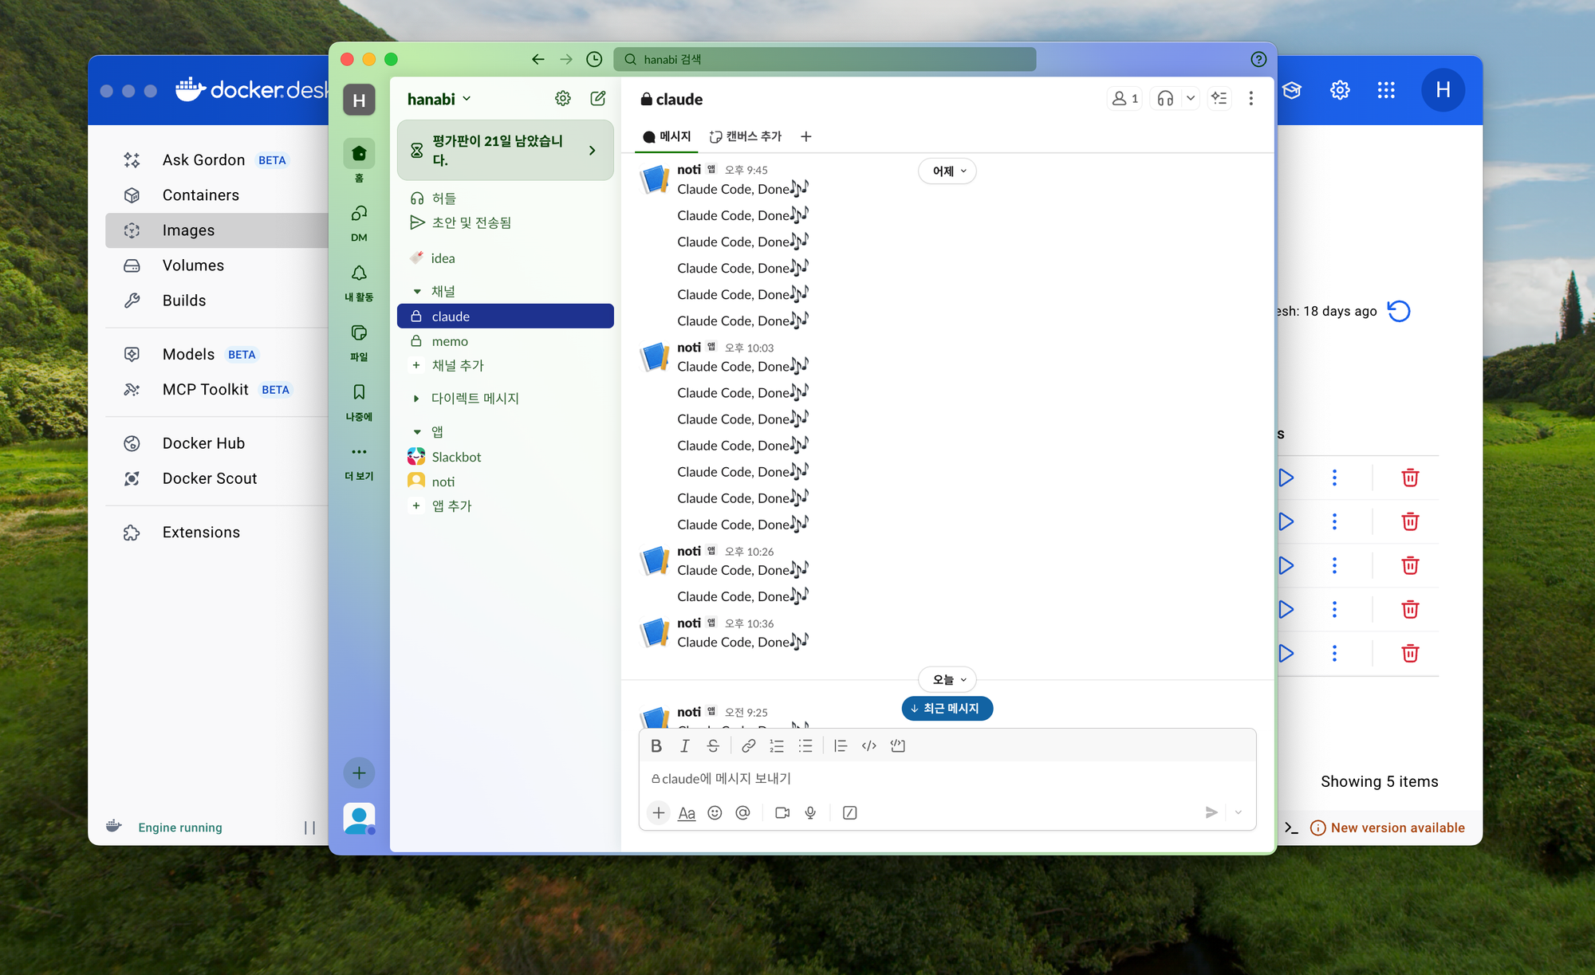Viewport: 1595px width, 975px height.
Task: Toggle bold formatting in message composer
Action: 656,745
